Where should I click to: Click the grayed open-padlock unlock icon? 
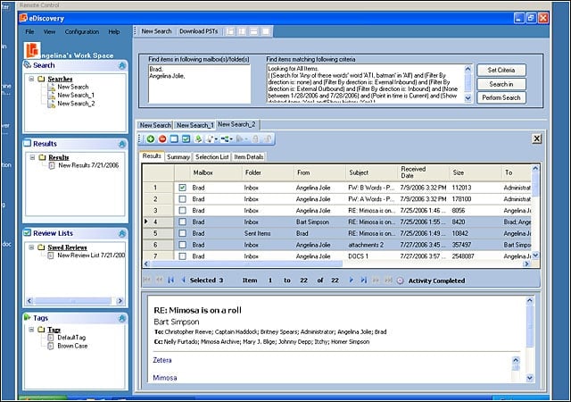click(x=268, y=139)
